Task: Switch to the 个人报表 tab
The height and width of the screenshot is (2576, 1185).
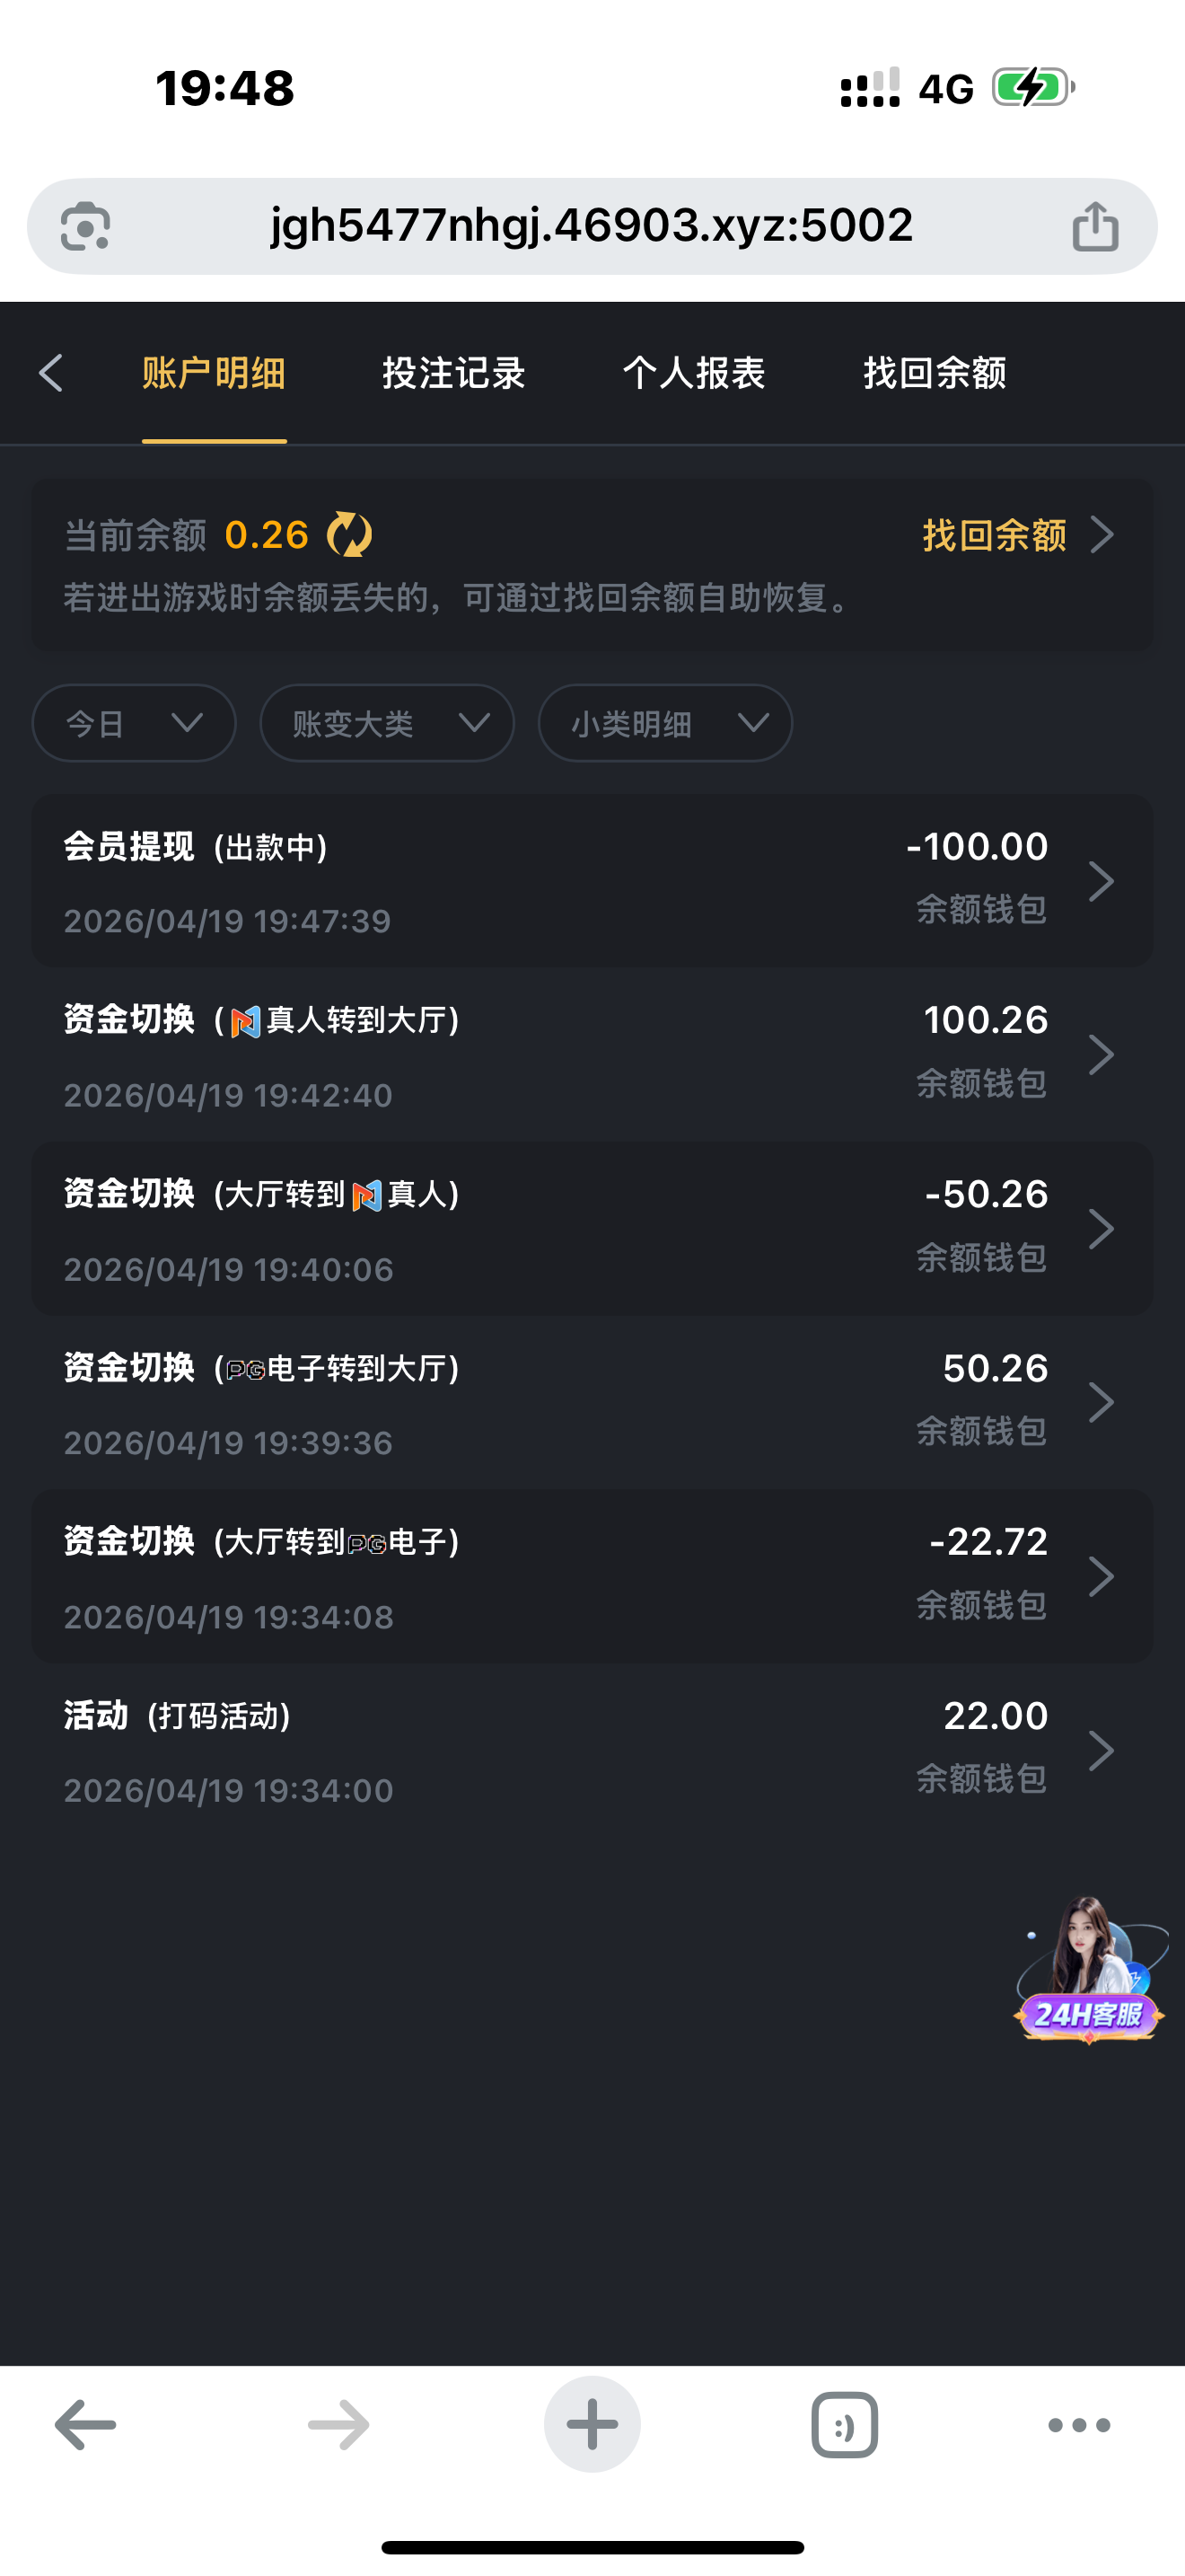Action: 693,373
